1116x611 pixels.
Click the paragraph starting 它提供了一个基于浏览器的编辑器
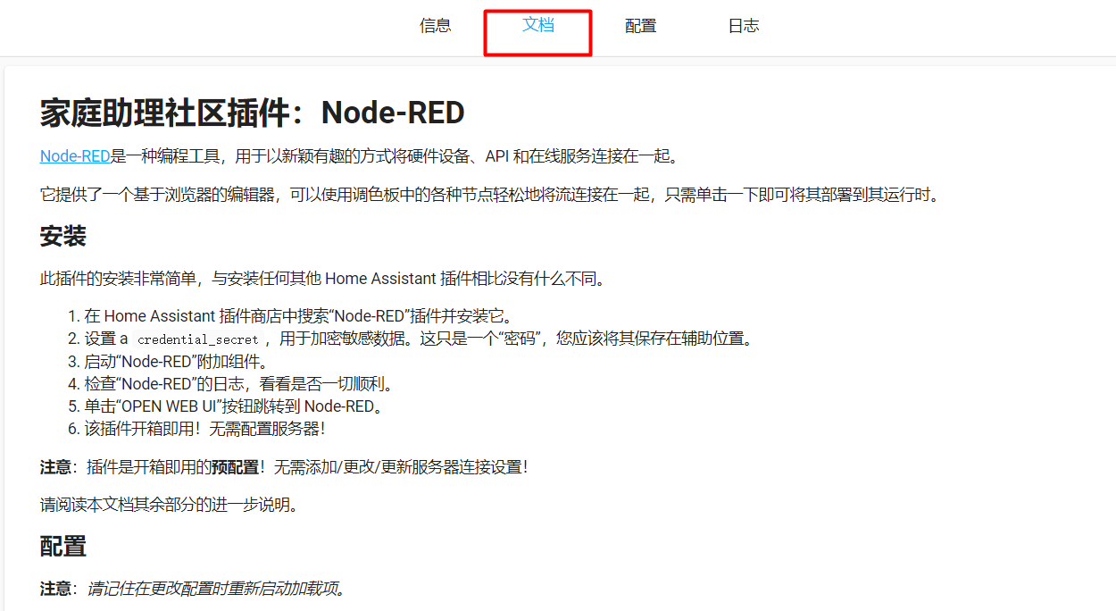coord(491,195)
